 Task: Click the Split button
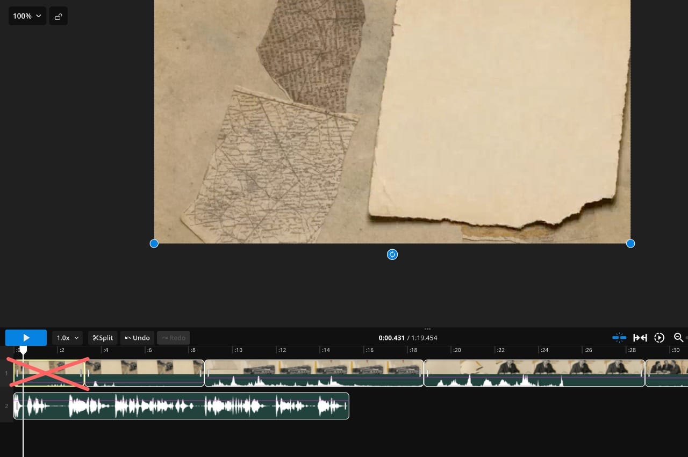point(103,338)
